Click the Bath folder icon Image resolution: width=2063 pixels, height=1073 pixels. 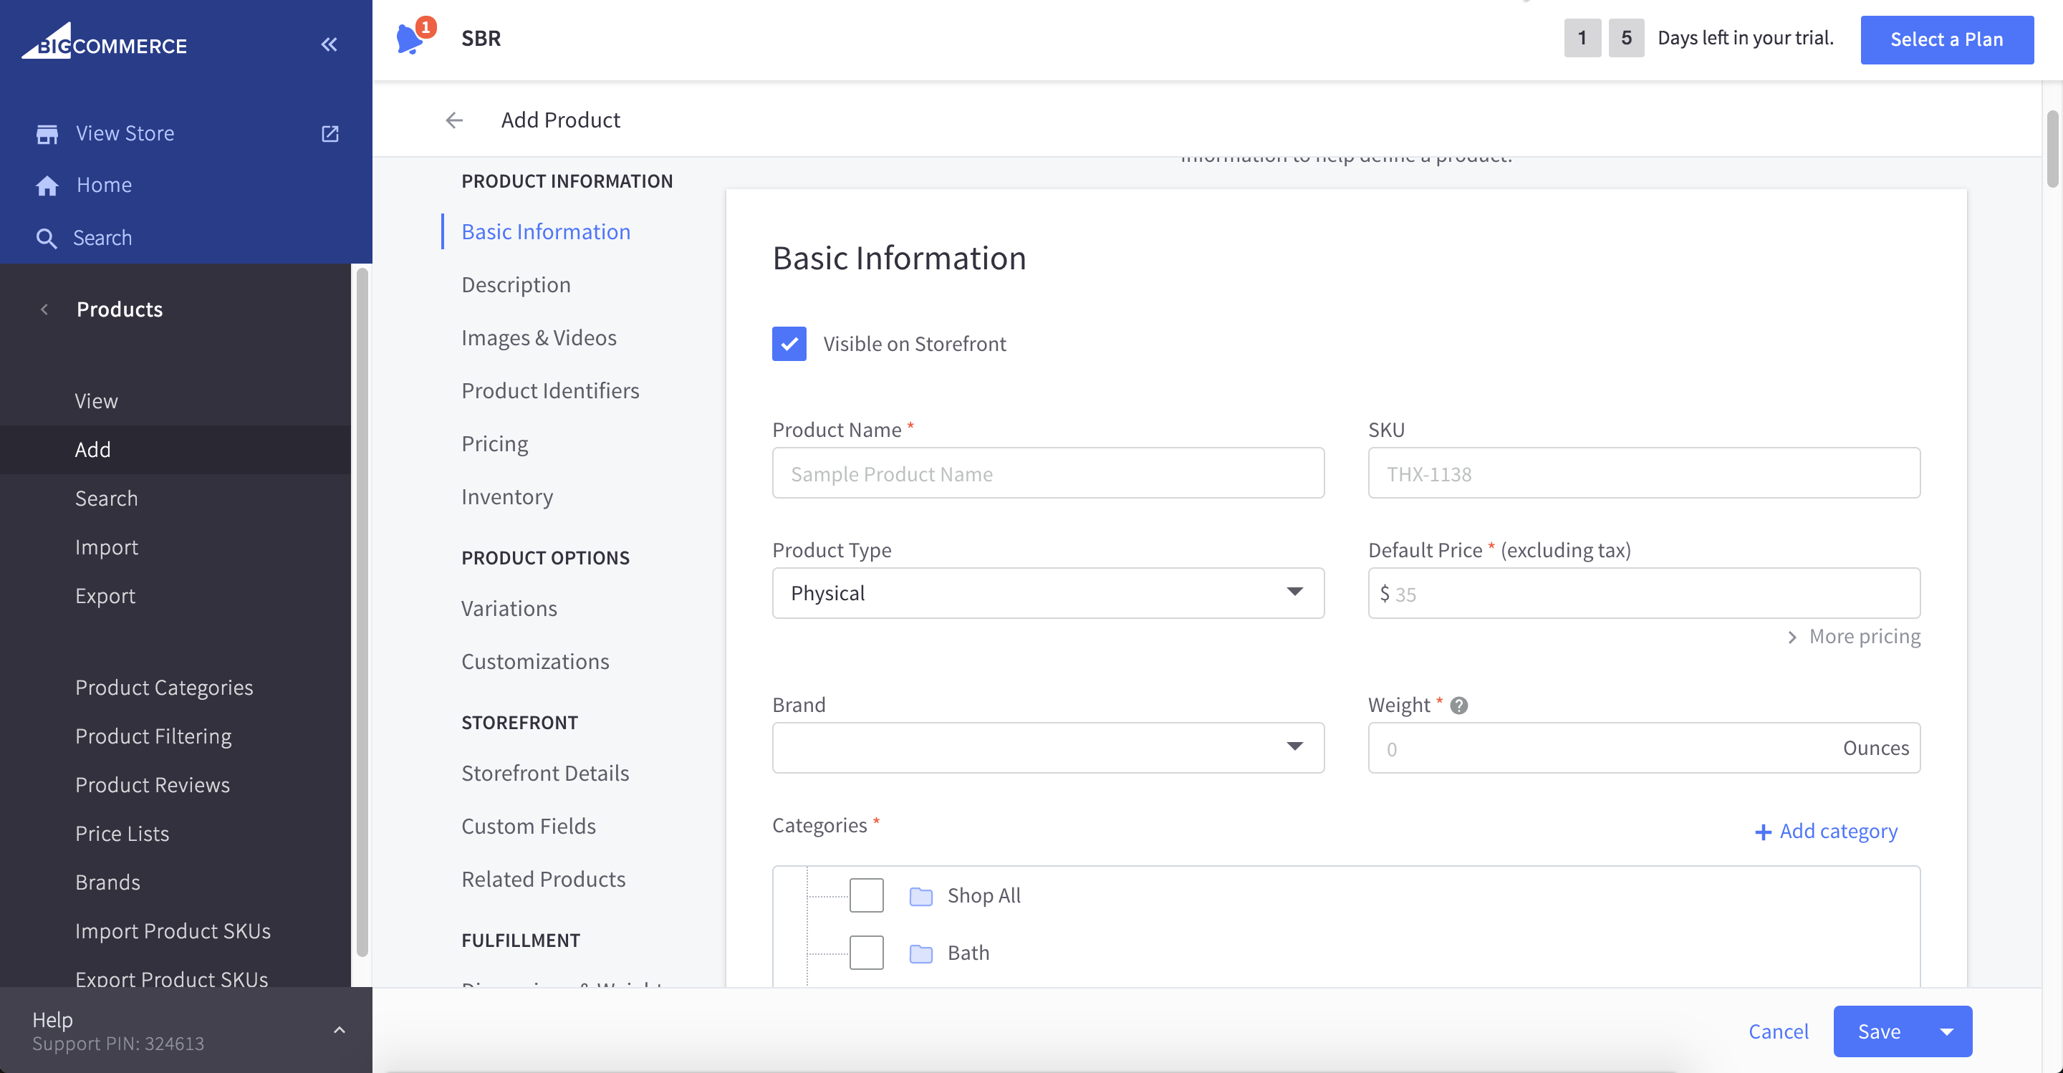[921, 953]
